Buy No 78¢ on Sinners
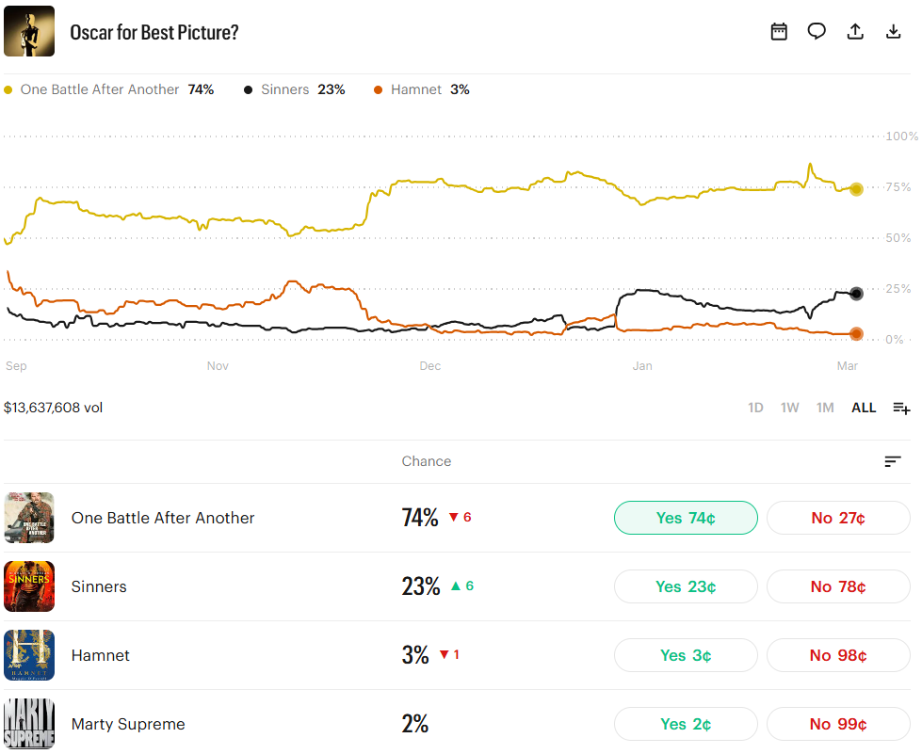 coord(838,586)
